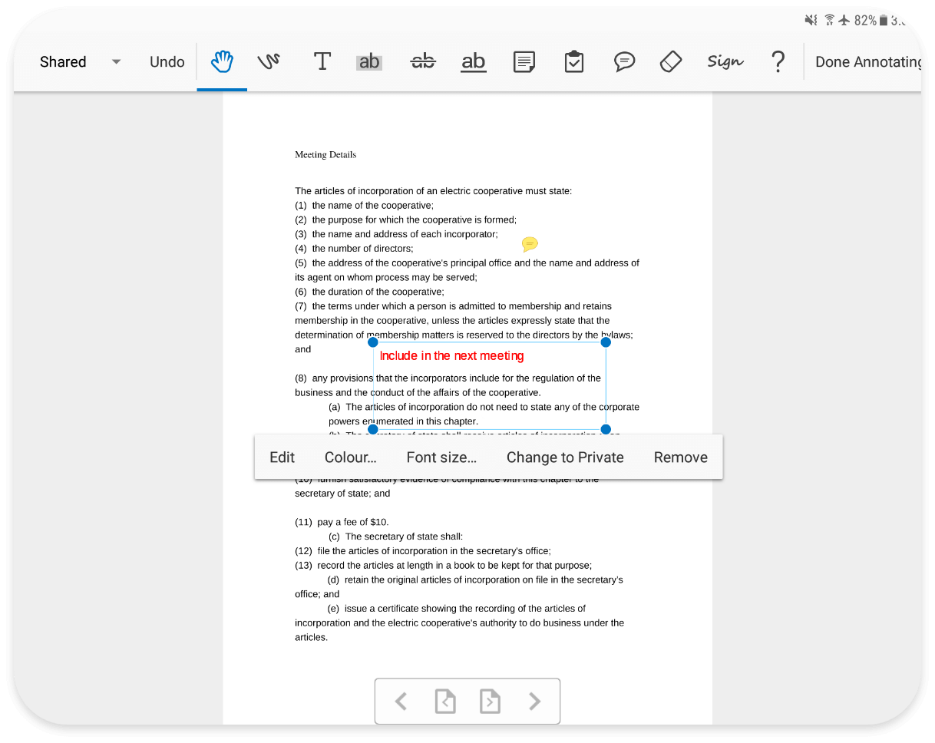Select the eraser tool

point(671,61)
